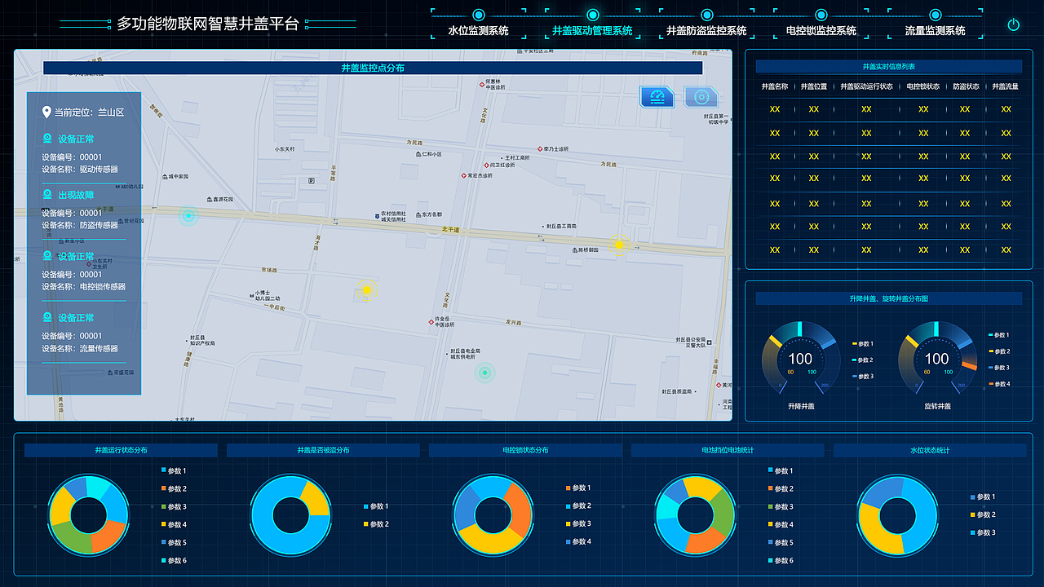Viewport: 1044px width, 587px height.
Task: Click the 井盖实时信息列表 panel title
Action: (x=889, y=66)
